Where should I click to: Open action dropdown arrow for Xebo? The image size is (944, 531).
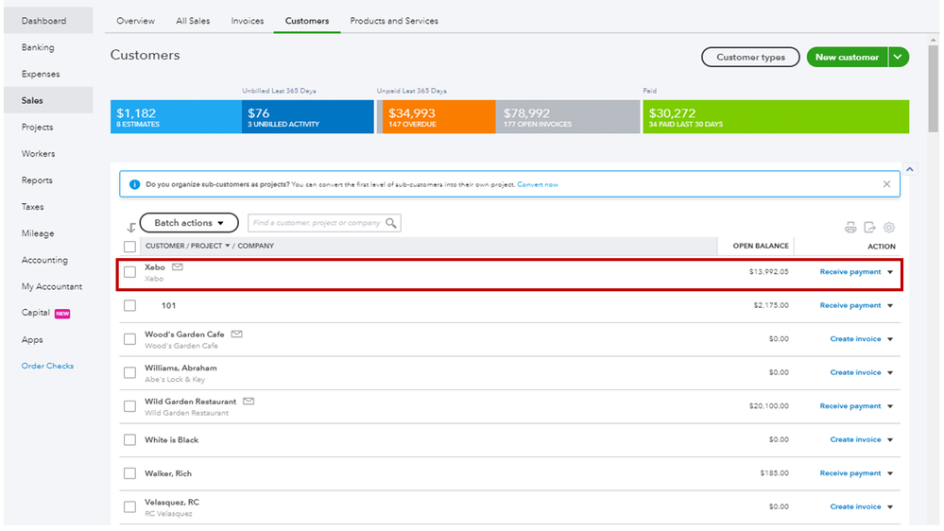[890, 272]
